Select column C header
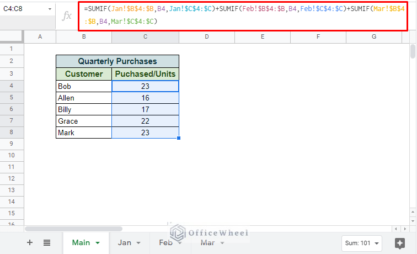This screenshot has height=254, width=417. [145, 37]
